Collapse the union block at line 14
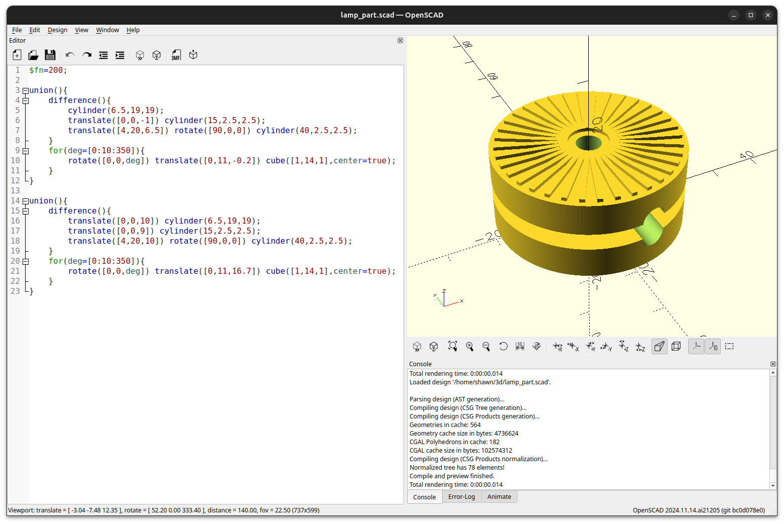The height and width of the screenshot is (524, 784). (x=26, y=201)
